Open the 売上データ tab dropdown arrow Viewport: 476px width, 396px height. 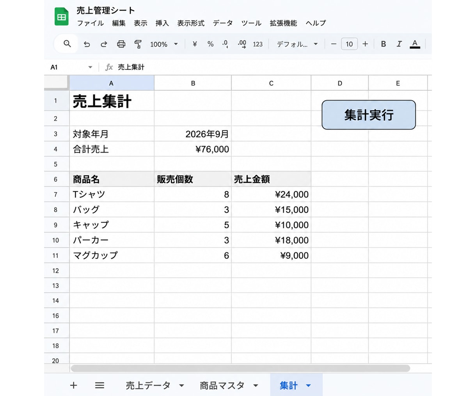click(x=181, y=385)
